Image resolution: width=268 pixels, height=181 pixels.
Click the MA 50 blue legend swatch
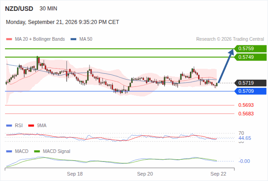pos(74,39)
